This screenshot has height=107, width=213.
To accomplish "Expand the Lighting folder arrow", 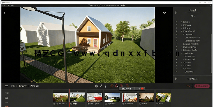I will pyautogui.click(x=182, y=47).
